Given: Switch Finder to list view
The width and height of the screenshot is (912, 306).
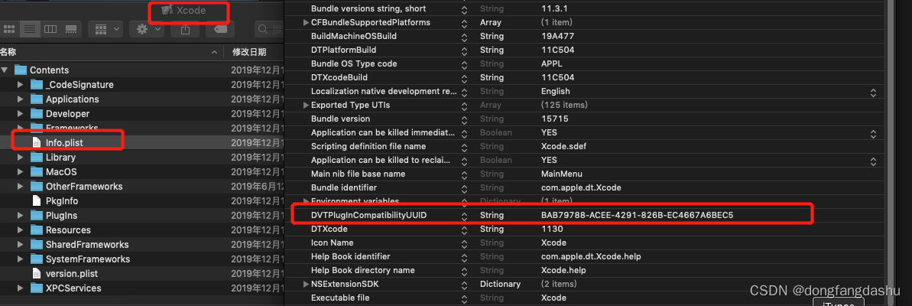Looking at the screenshot, I should (30, 29).
